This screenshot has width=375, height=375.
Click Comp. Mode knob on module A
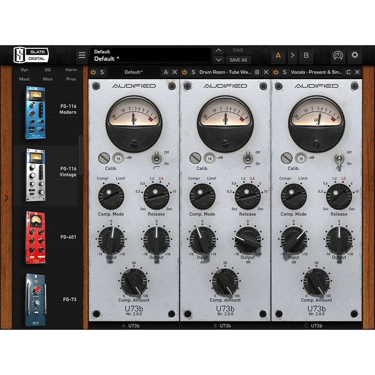(x=111, y=196)
